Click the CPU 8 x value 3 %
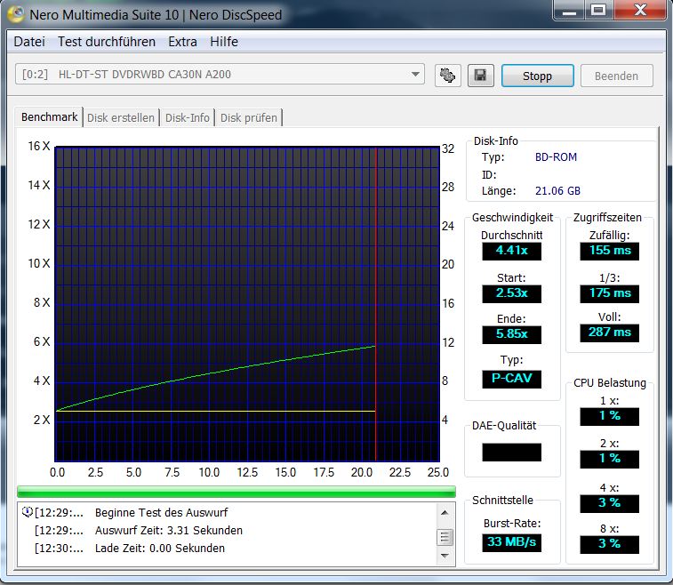673x585 pixels. (610, 544)
